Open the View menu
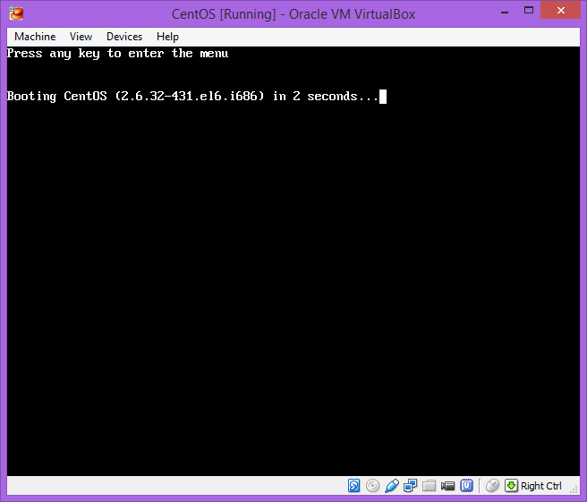587x502 pixels. 81,37
